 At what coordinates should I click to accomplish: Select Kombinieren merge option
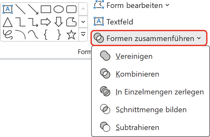click(x=150, y=74)
